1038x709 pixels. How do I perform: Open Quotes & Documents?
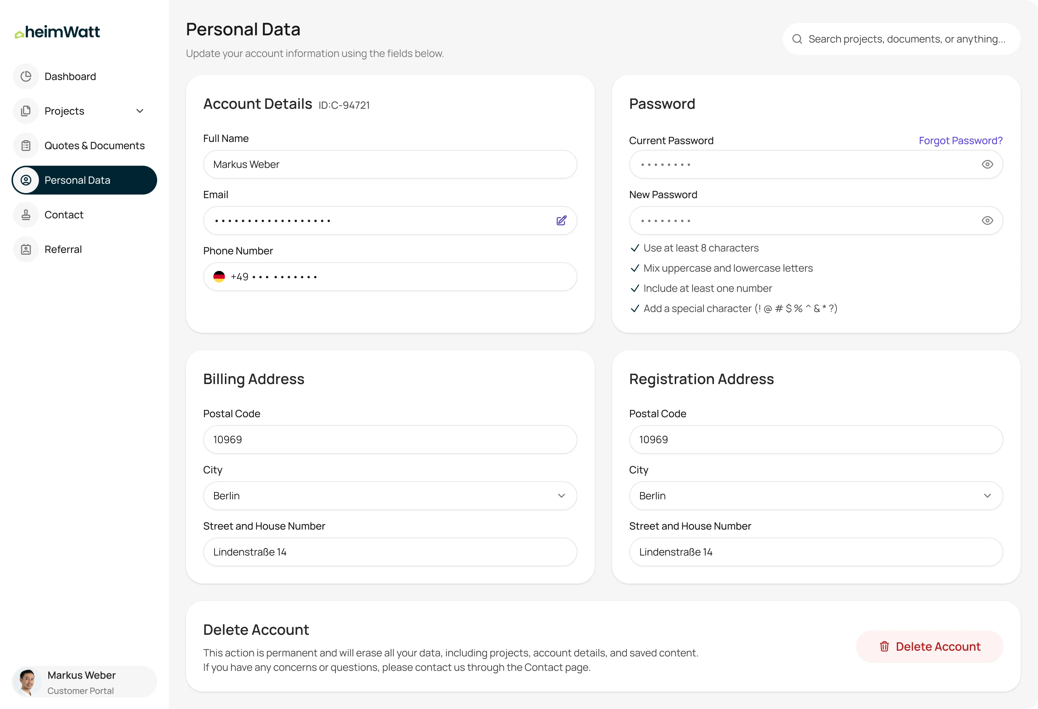tap(84, 146)
